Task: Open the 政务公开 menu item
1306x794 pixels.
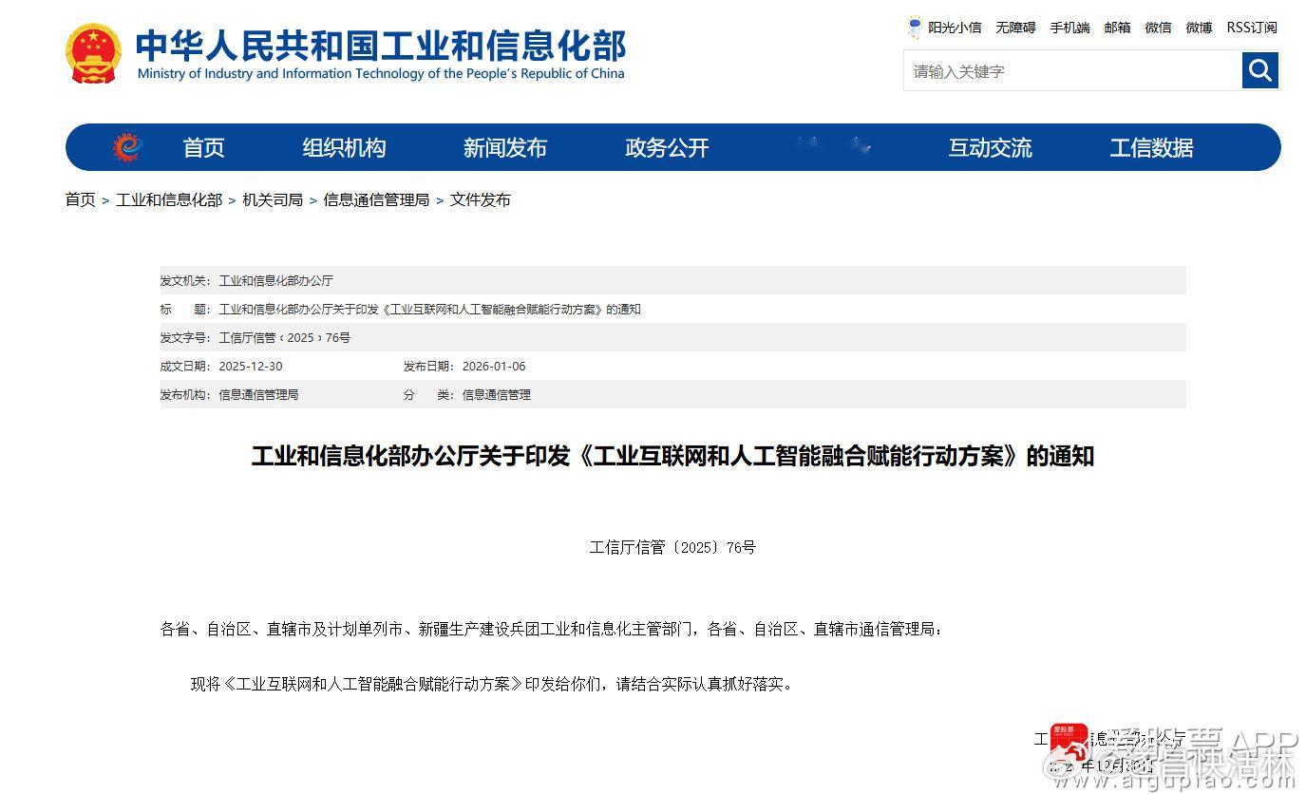Action: click(666, 147)
